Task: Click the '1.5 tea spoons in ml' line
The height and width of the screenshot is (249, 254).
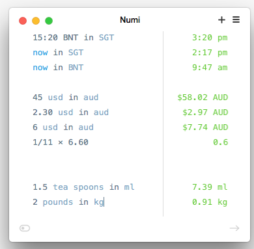Action: [x=83, y=187]
